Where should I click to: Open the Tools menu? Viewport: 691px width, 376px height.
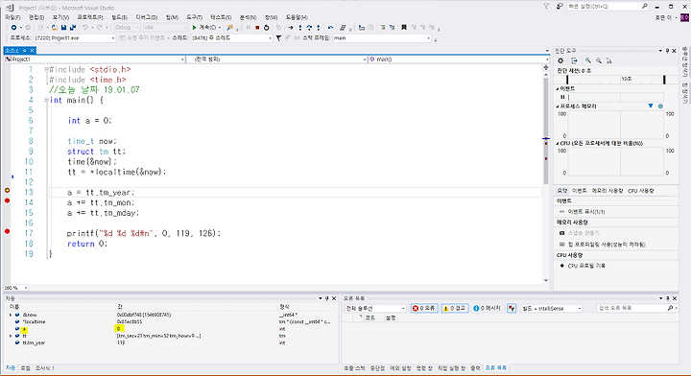[194, 17]
